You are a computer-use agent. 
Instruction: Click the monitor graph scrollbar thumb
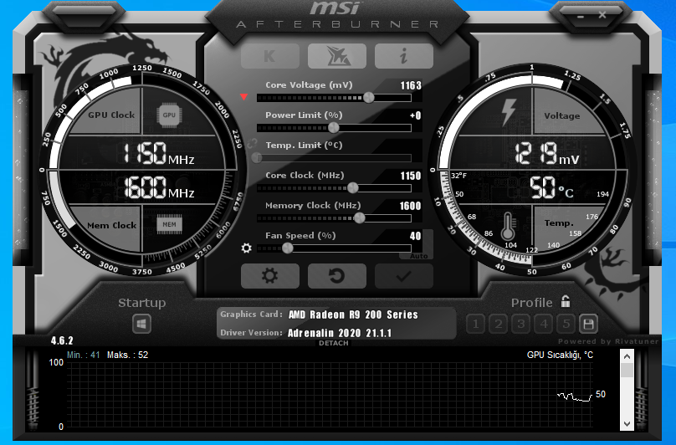point(627,371)
